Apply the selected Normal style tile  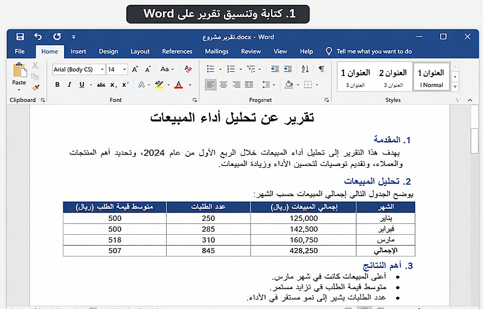(x=431, y=77)
